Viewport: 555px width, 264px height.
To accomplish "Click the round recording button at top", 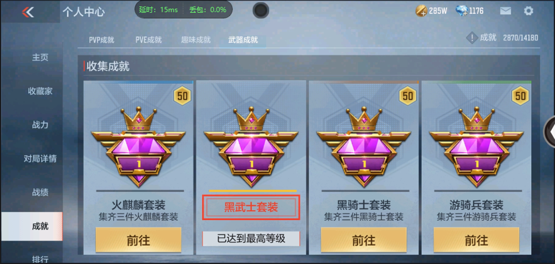I will point(260,11).
